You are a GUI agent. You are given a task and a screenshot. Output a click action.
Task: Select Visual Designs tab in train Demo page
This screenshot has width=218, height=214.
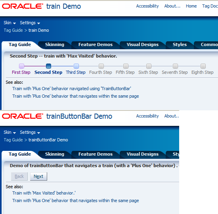(x=143, y=45)
